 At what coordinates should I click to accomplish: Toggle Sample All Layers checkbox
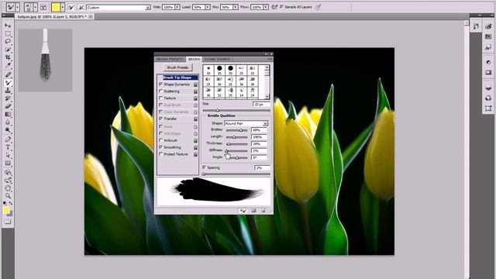point(281,7)
